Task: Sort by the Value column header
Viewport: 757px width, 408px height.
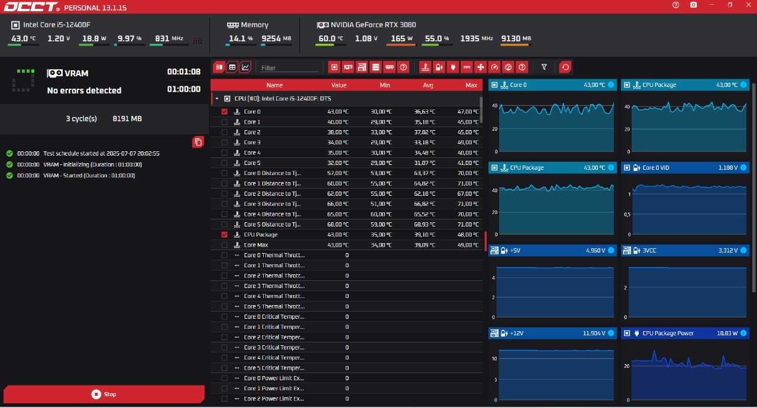Action: [x=339, y=85]
